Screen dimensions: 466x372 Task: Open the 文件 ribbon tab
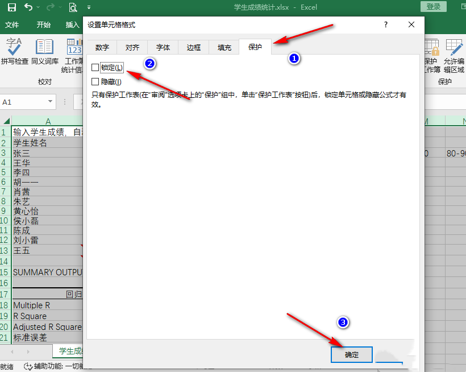pos(12,24)
